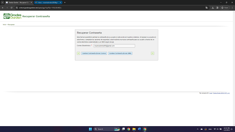The image size is (235, 132).
Task: Open Chrome three-dot menu
Action: click(232, 8)
